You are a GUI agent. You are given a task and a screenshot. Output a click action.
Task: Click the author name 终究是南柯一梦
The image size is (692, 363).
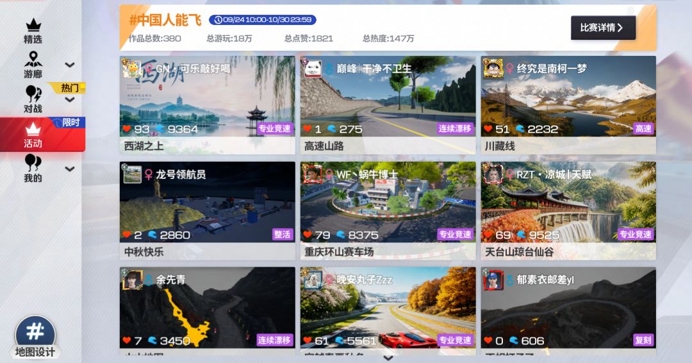tap(552, 69)
